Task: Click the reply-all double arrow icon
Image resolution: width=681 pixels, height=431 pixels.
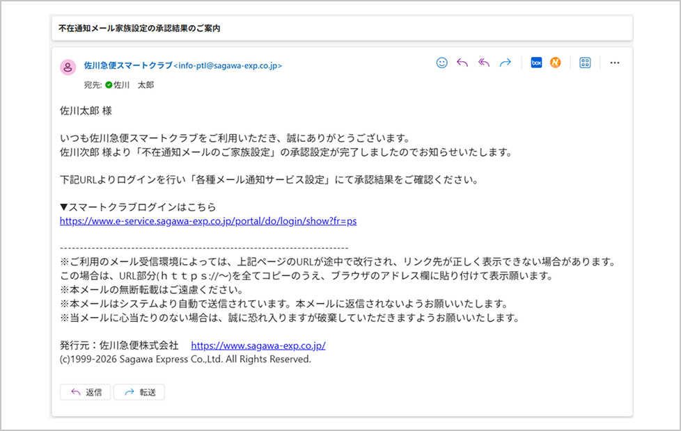Action: 484,63
